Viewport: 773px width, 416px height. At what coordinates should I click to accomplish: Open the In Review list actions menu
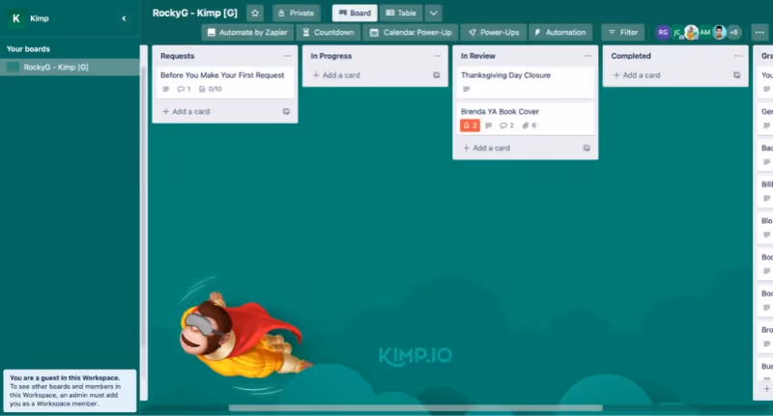point(587,56)
